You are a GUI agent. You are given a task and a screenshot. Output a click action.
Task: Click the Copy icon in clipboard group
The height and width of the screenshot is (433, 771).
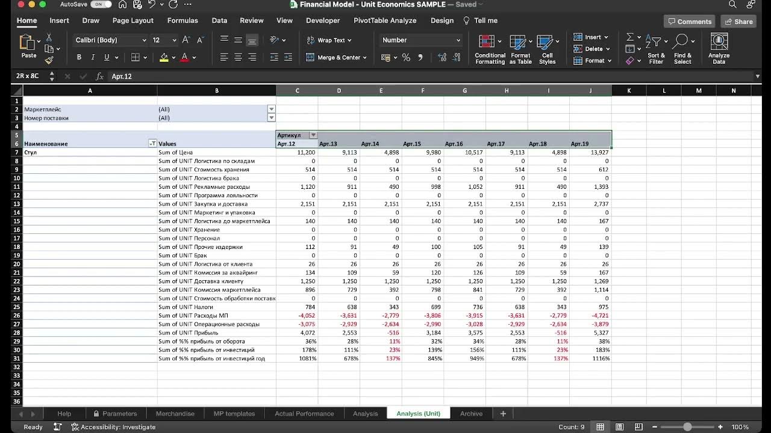[49, 49]
